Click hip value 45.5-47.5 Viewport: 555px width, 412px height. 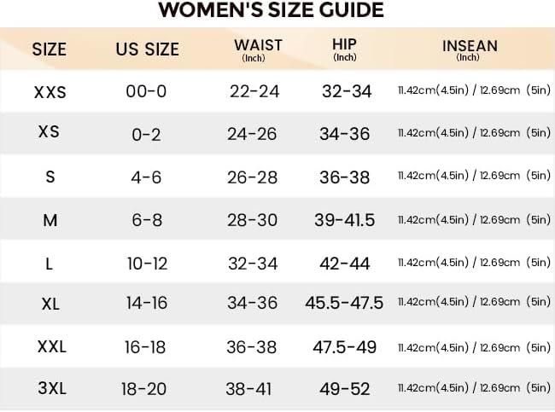tap(344, 303)
